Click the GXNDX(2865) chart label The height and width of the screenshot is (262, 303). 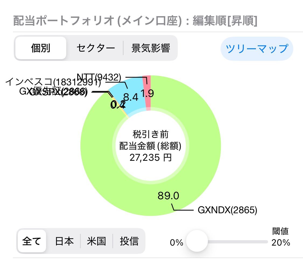point(228,210)
